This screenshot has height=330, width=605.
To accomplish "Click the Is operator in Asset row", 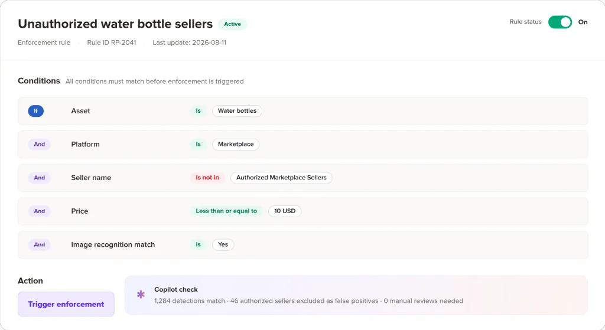I will tap(199, 110).
